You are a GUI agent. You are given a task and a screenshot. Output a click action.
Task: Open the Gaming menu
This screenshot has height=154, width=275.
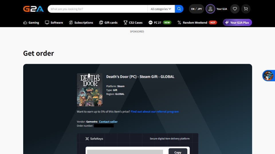coord(31,23)
